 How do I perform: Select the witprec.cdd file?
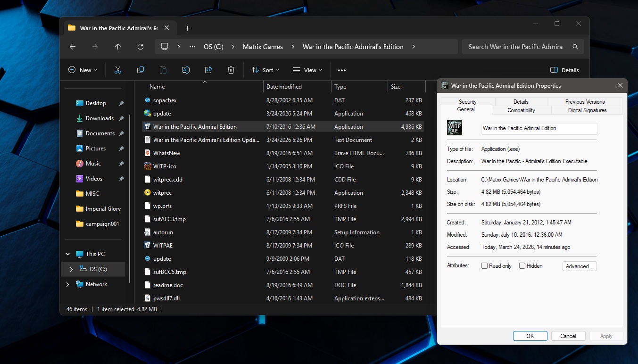pos(168,180)
